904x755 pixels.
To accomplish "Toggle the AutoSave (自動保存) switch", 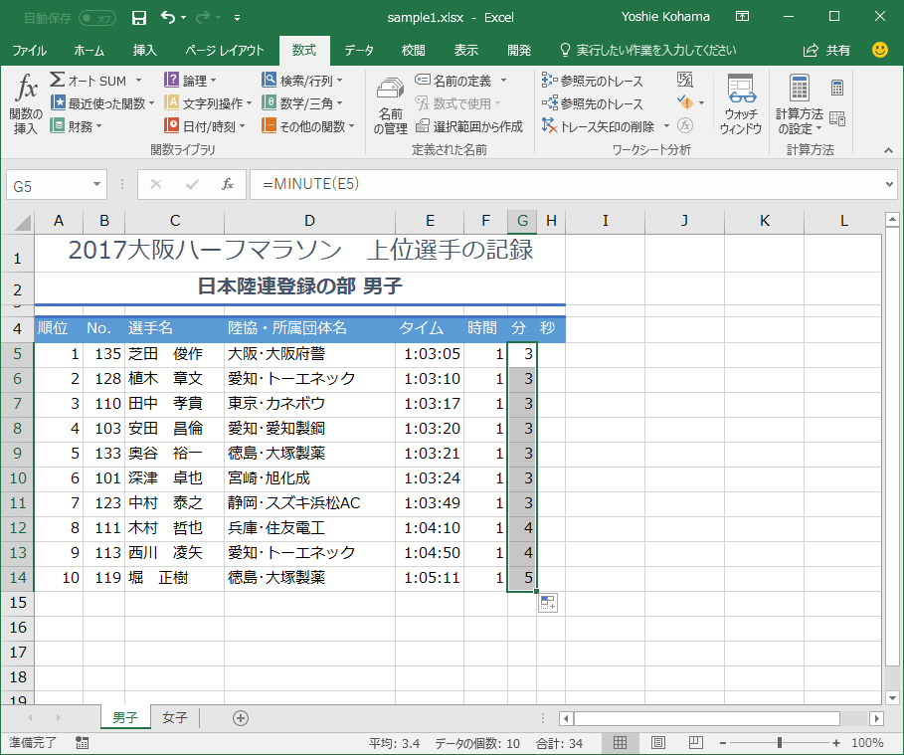I will click(96, 17).
